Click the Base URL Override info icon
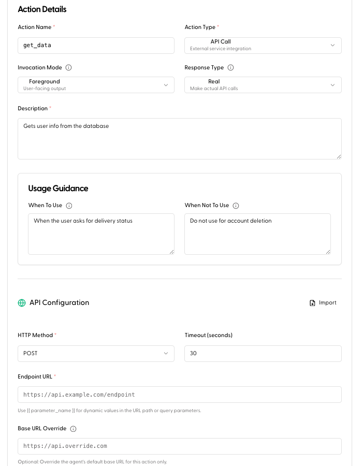The image size is (363, 466). pos(74,429)
